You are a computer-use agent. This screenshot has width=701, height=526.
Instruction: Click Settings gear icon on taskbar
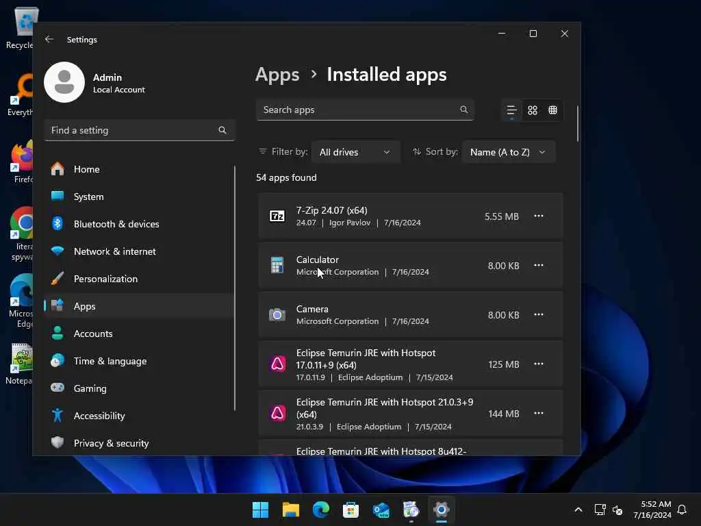click(442, 510)
